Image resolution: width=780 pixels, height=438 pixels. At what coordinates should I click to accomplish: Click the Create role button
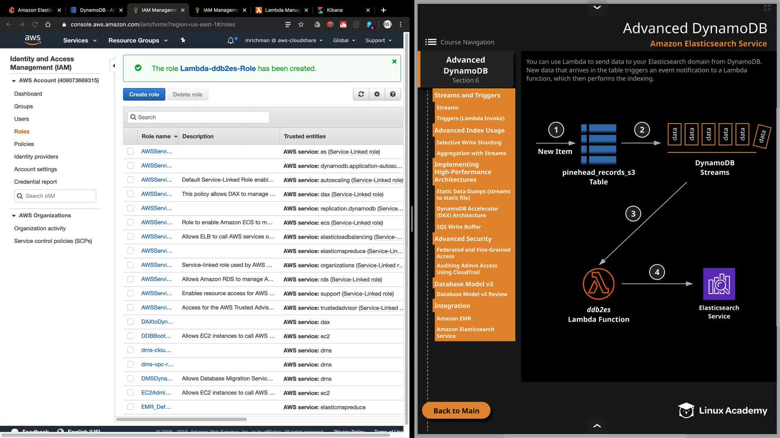(144, 94)
